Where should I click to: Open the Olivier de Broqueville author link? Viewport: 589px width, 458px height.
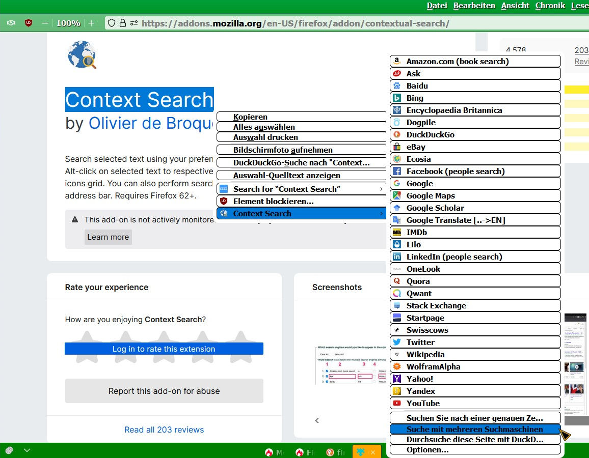click(151, 124)
